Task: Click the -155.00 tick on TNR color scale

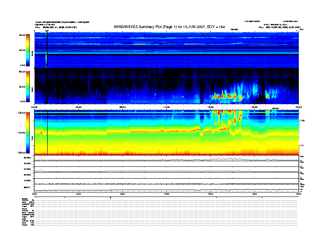Action: click(x=21, y=153)
